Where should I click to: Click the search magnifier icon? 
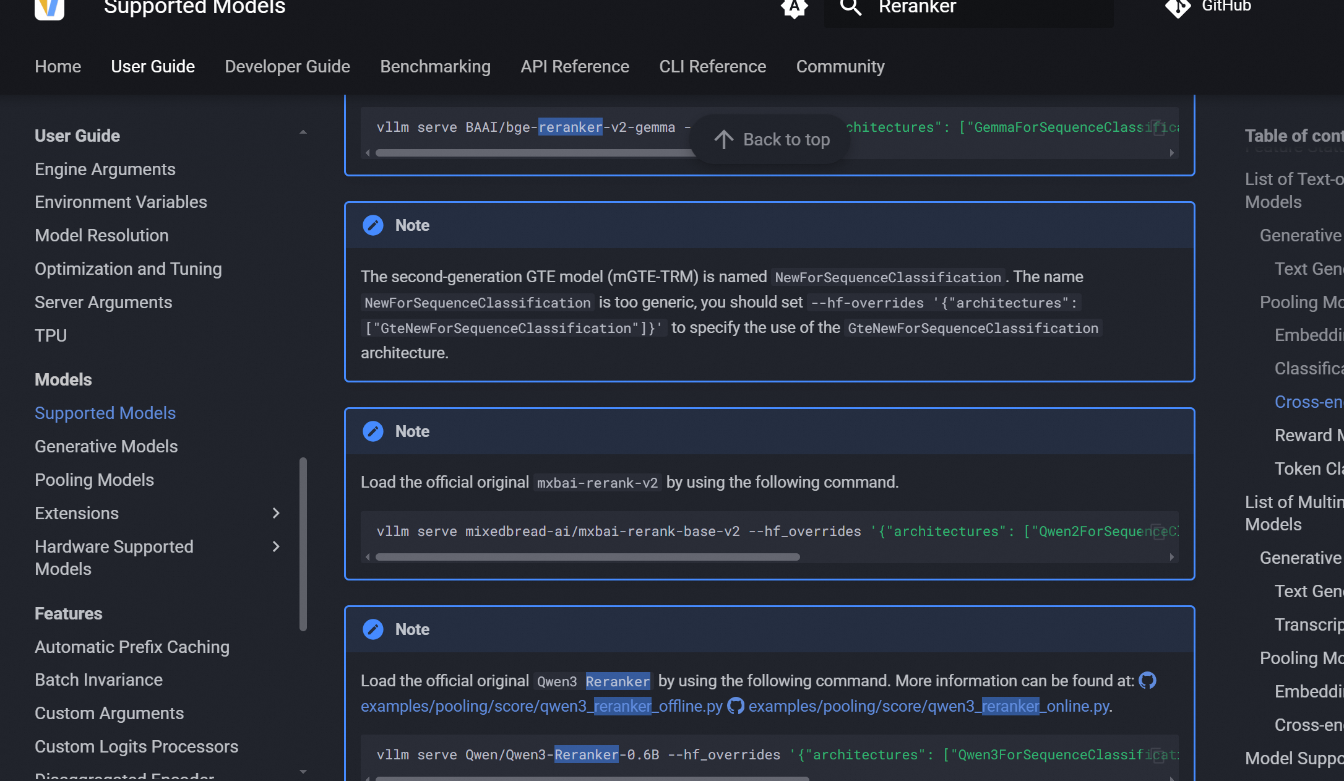pos(851,7)
